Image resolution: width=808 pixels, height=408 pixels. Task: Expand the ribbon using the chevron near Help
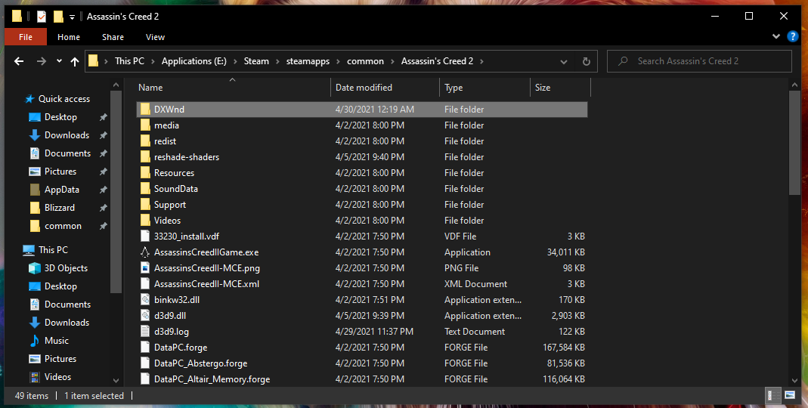tap(776, 36)
